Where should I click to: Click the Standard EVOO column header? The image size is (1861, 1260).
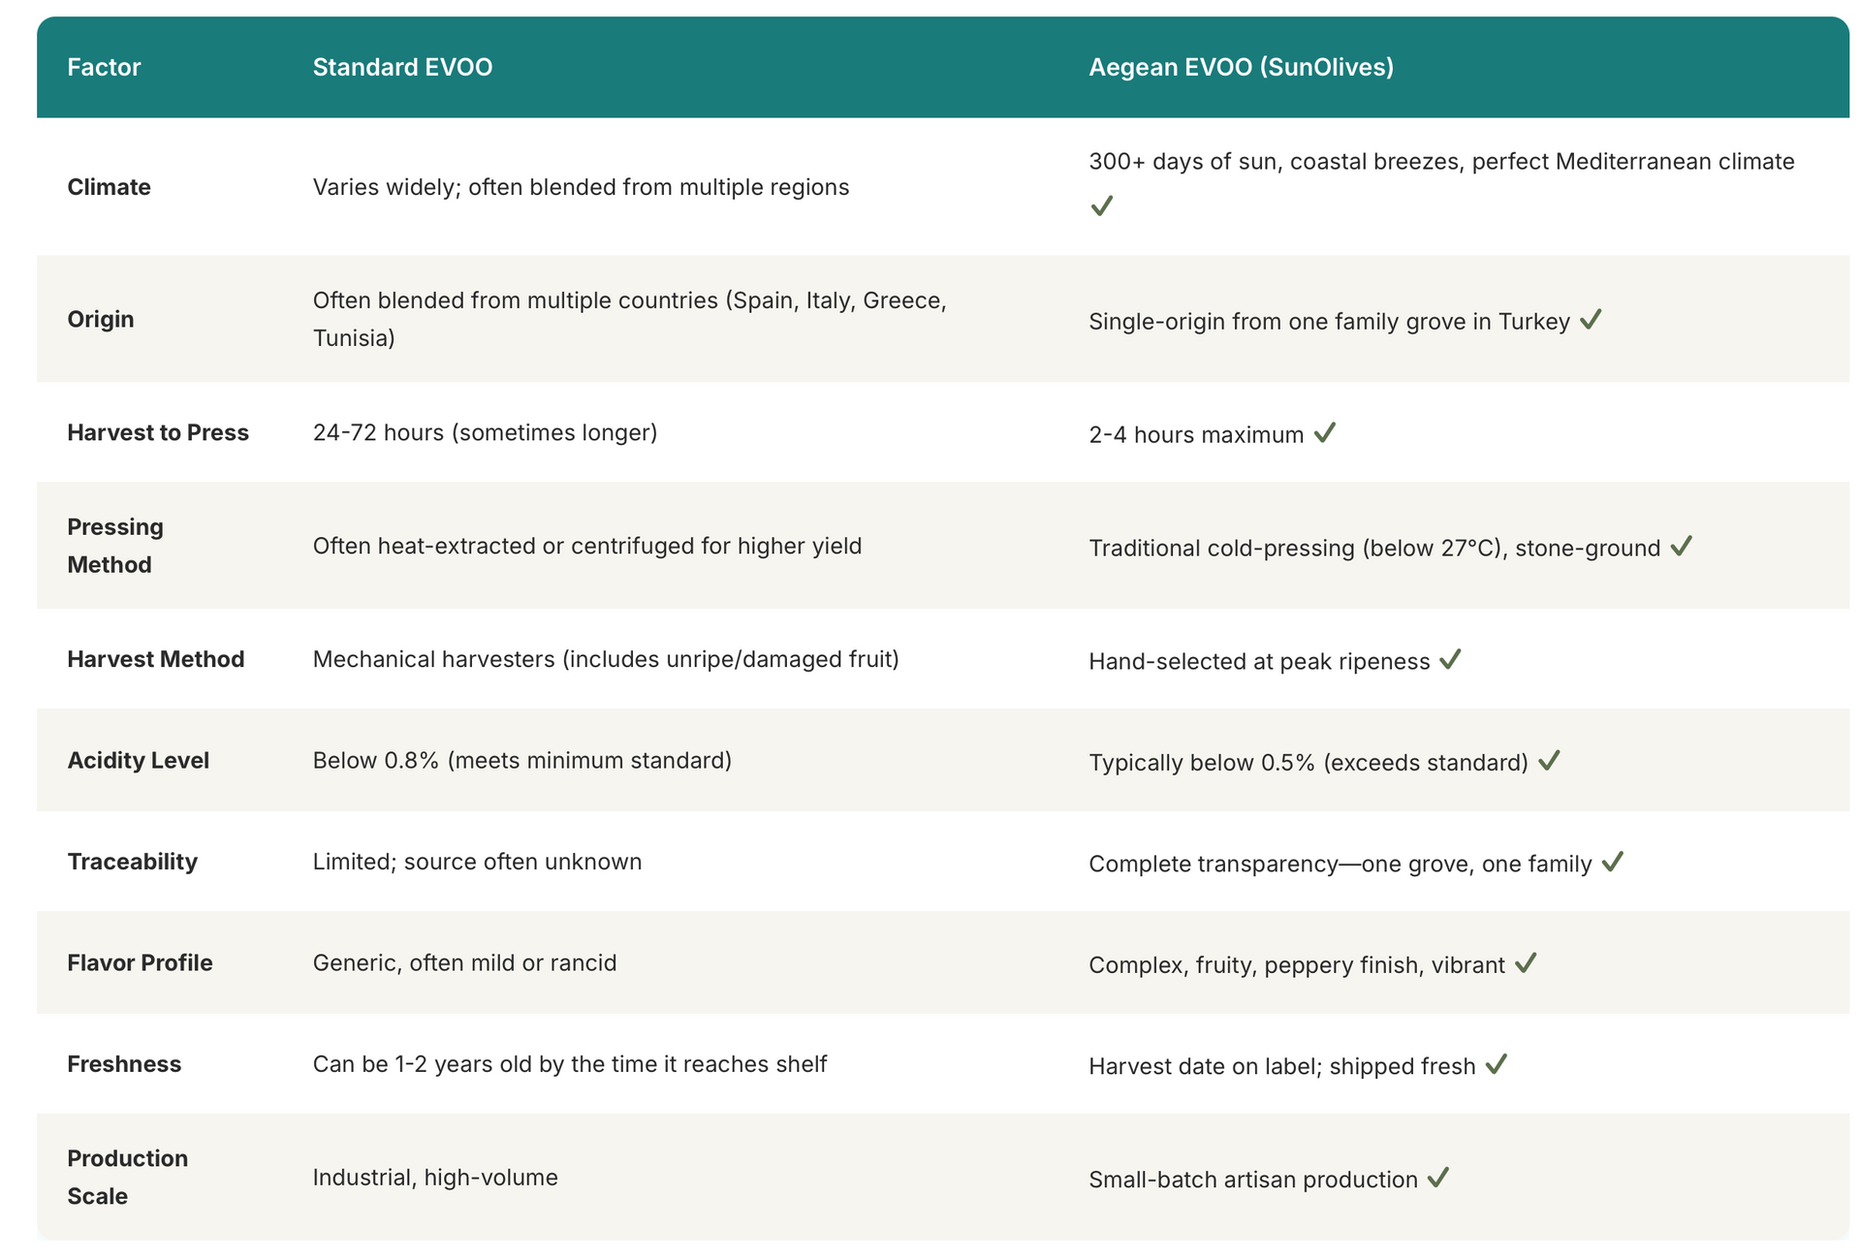point(402,67)
